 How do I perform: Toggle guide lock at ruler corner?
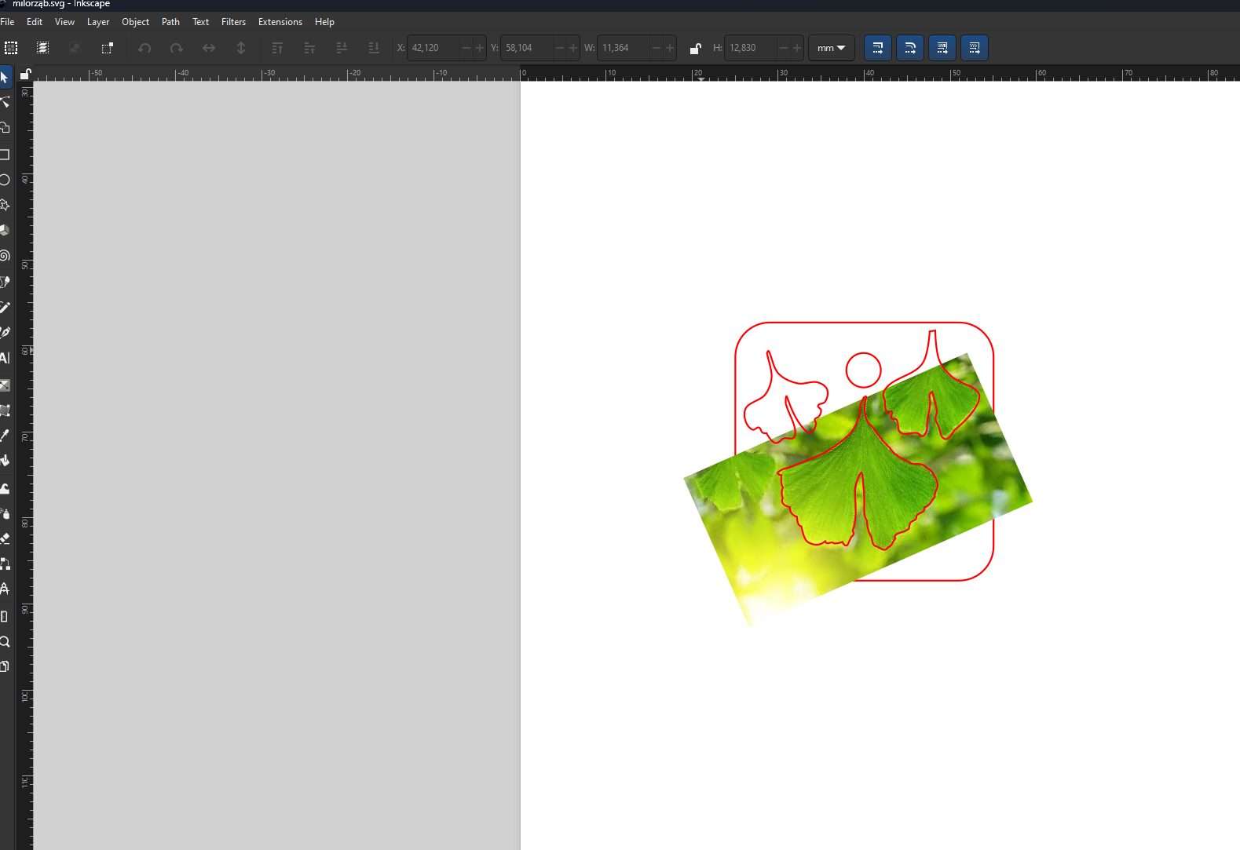[25, 75]
